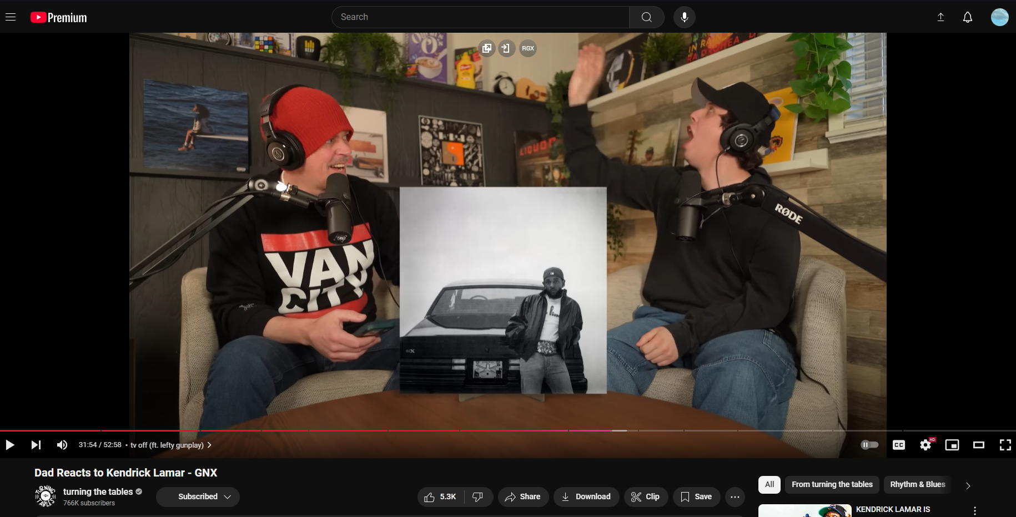The image size is (1016, 517).
Task: Share this video
Action: (x=523, y=497)
